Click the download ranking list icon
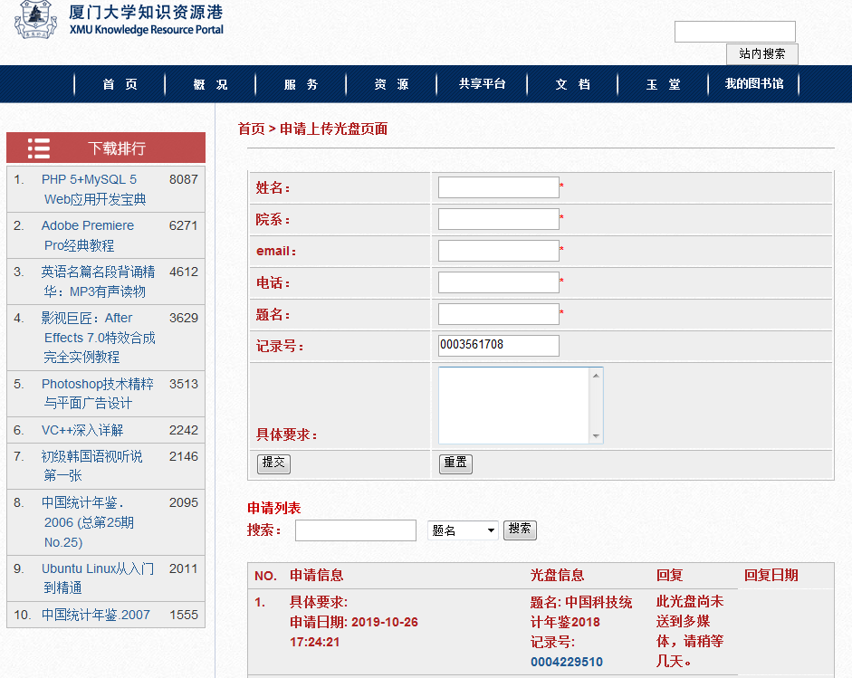Screen dimensions: 852x678 (x=39, y=148)
